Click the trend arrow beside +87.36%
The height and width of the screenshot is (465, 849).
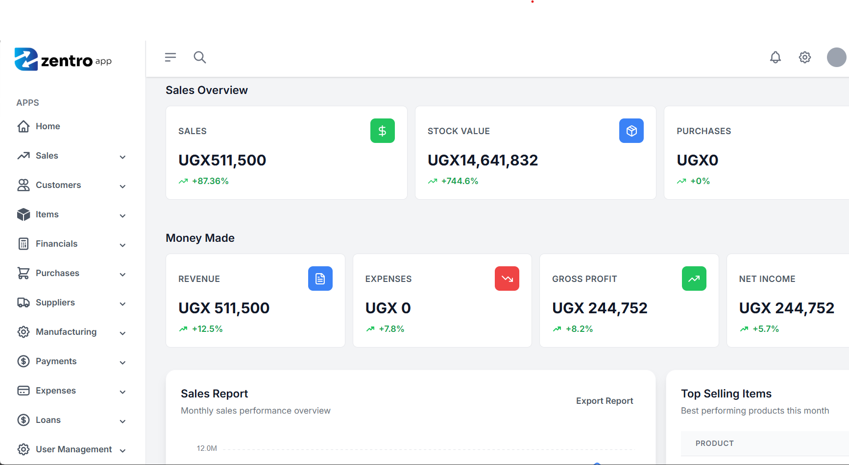[x=183, y=181]
